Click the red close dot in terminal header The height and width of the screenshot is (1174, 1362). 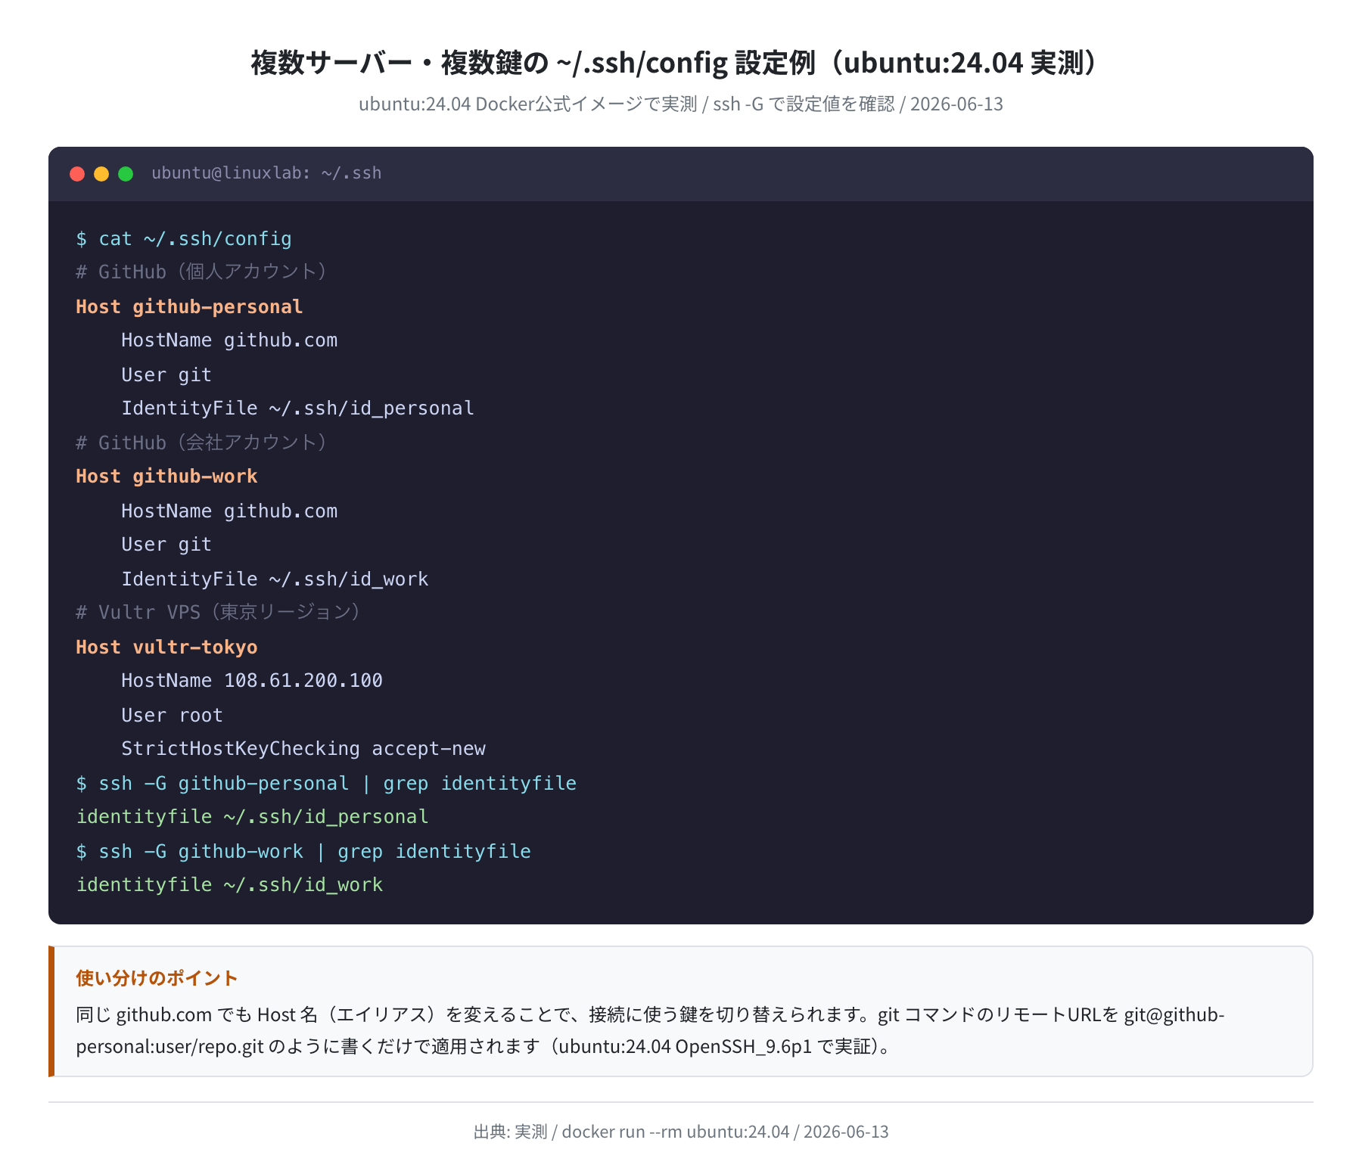pyautogui.click(x=77, y=174)
